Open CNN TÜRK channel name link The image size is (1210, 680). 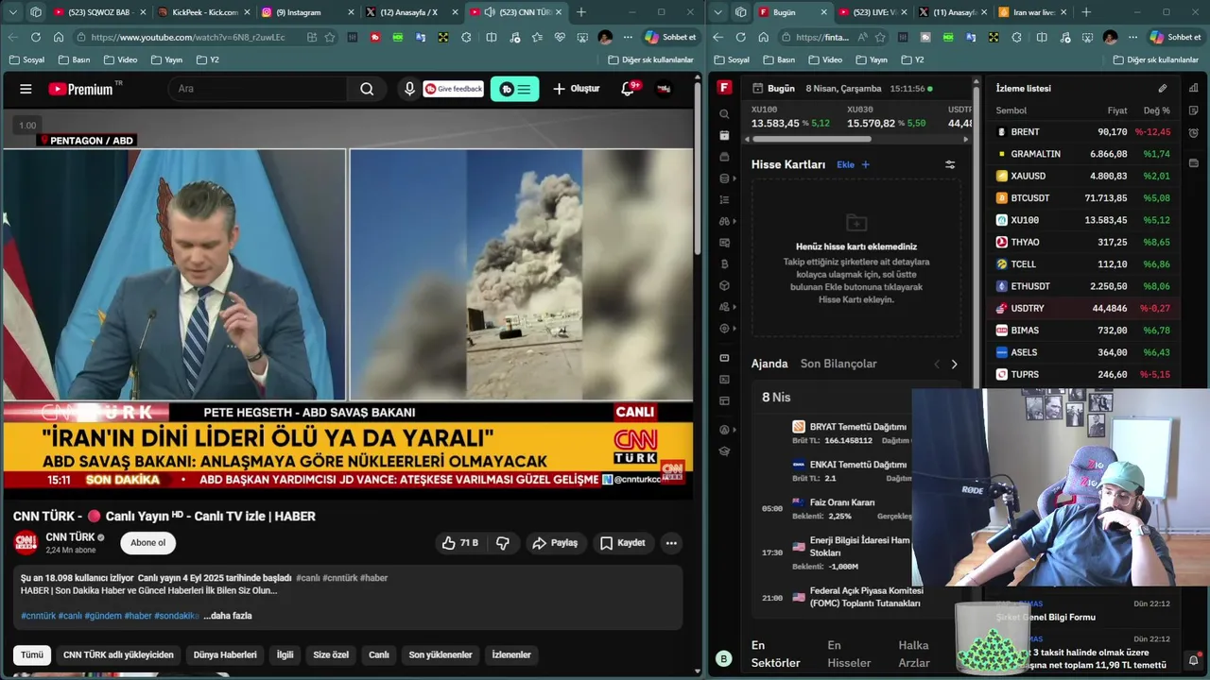70,536
